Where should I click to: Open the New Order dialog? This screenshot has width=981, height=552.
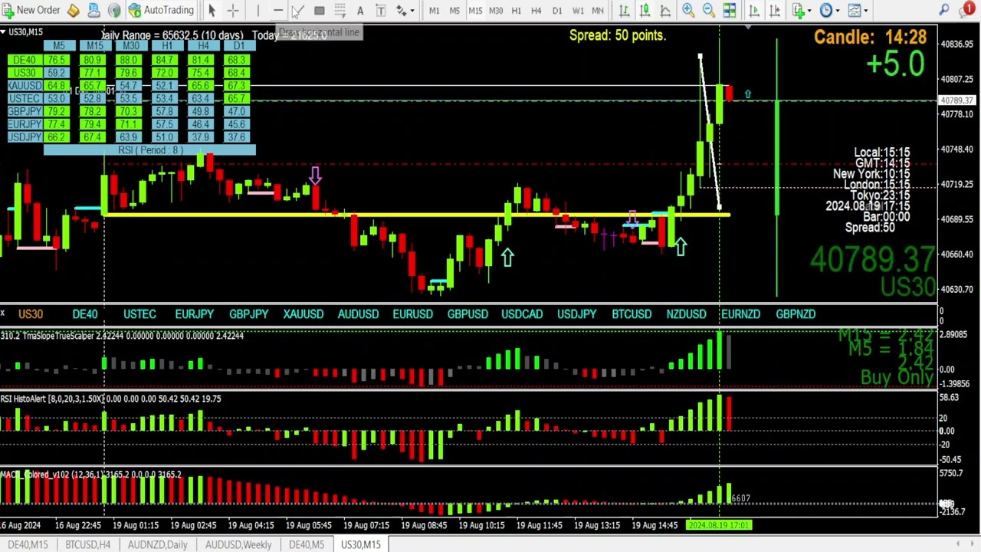tap(31, 10)
